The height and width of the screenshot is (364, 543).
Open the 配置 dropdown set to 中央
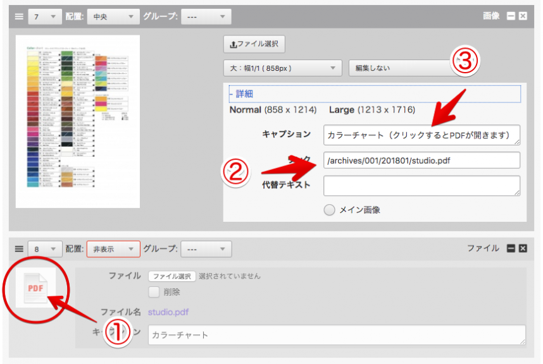[113, 16]
